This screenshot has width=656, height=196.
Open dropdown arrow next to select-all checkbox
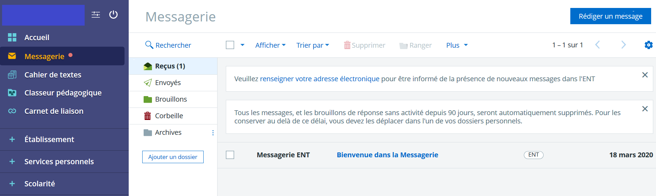(242, 45)
